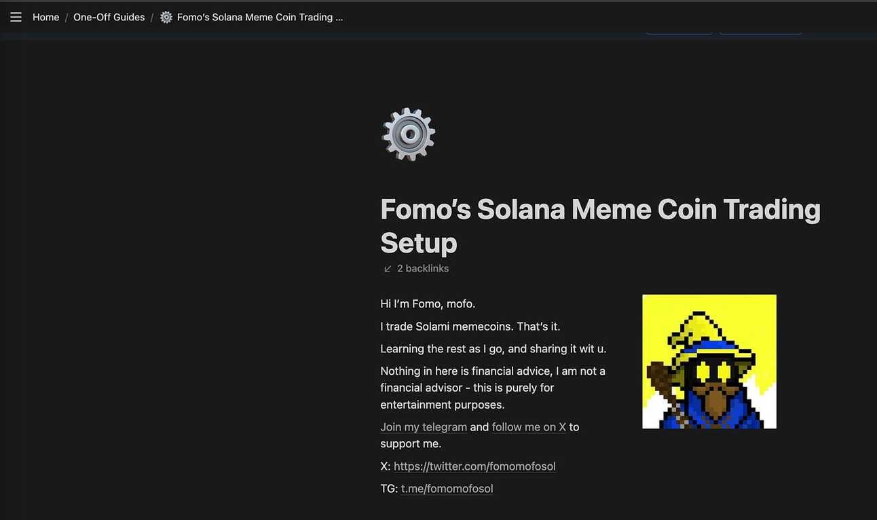This screenshot has width=877, height=520.
Task: Click the large gear page icon
Action: (x=408, y=134)
